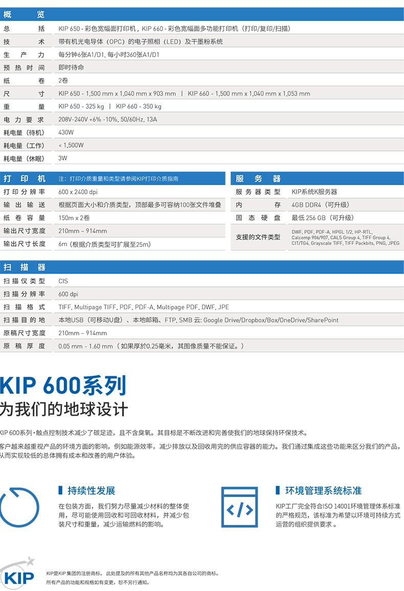Click the line 所有产品的功能和规格如有变更
Viewport: 404px width, 591px height.
(81, 582)
